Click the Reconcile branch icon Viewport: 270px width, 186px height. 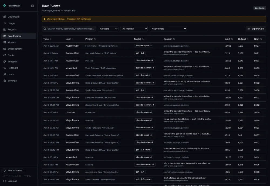[5, 68]
